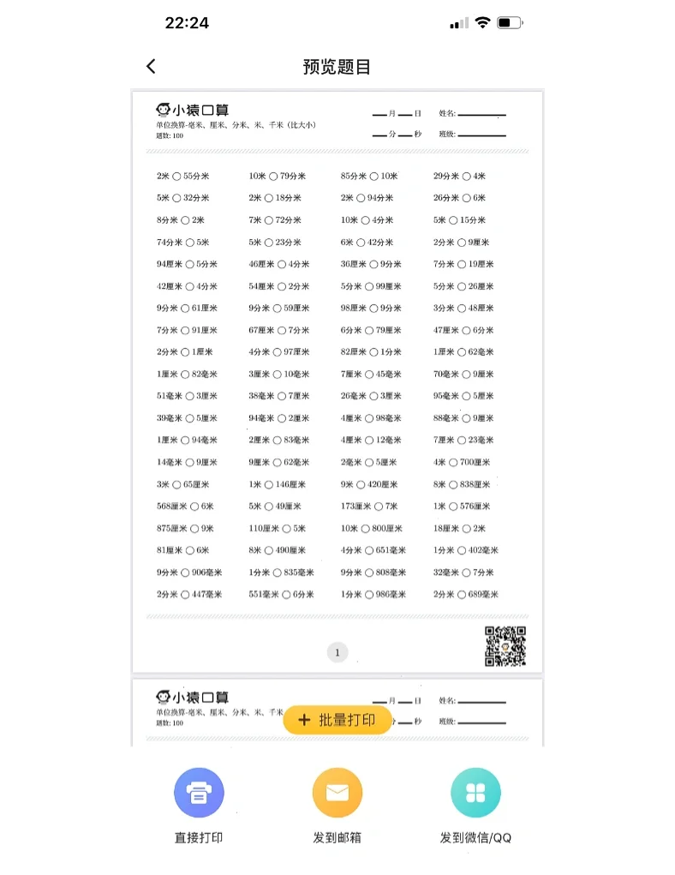675x875 pixels.
Task: Tap the 预览题目 page title
Action: point(337,67)
